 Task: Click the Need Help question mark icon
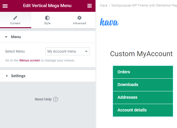[x=56, y=99]
